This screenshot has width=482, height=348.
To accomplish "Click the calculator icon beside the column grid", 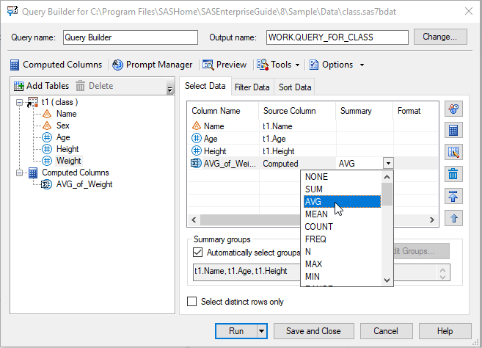I will pos(454,131).
